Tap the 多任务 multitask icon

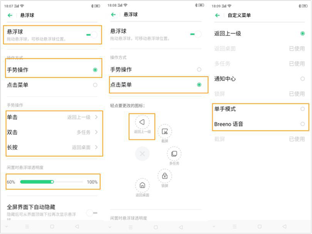click(x=174, y=154)
